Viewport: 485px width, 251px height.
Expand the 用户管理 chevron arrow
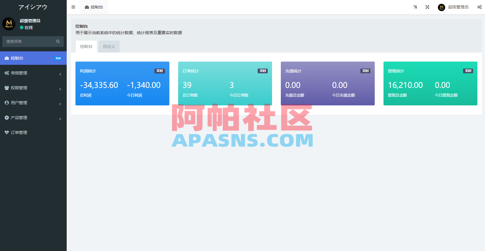[60, 104]
